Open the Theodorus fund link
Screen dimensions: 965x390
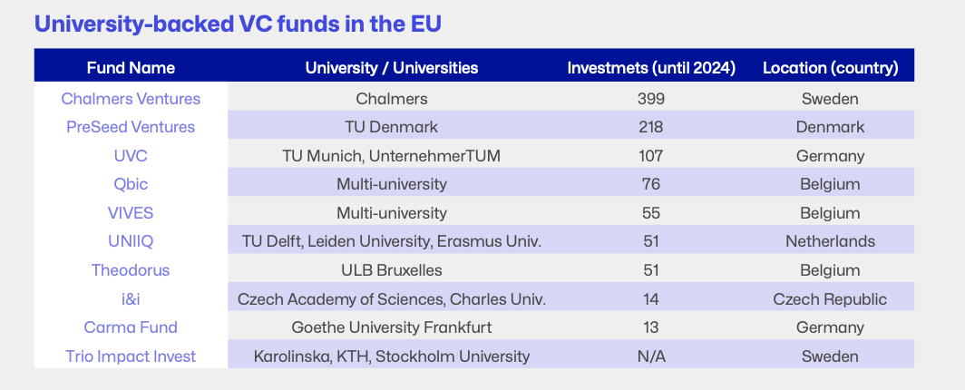131,270
